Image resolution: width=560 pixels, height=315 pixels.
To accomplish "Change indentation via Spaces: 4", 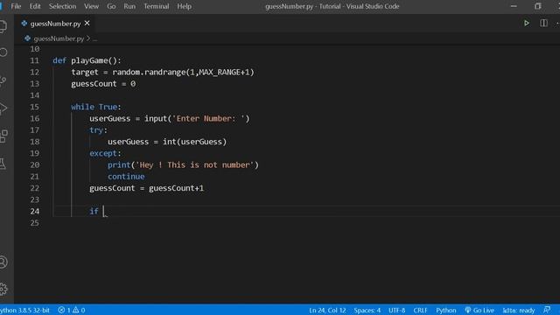I will [x=367, y=310].
